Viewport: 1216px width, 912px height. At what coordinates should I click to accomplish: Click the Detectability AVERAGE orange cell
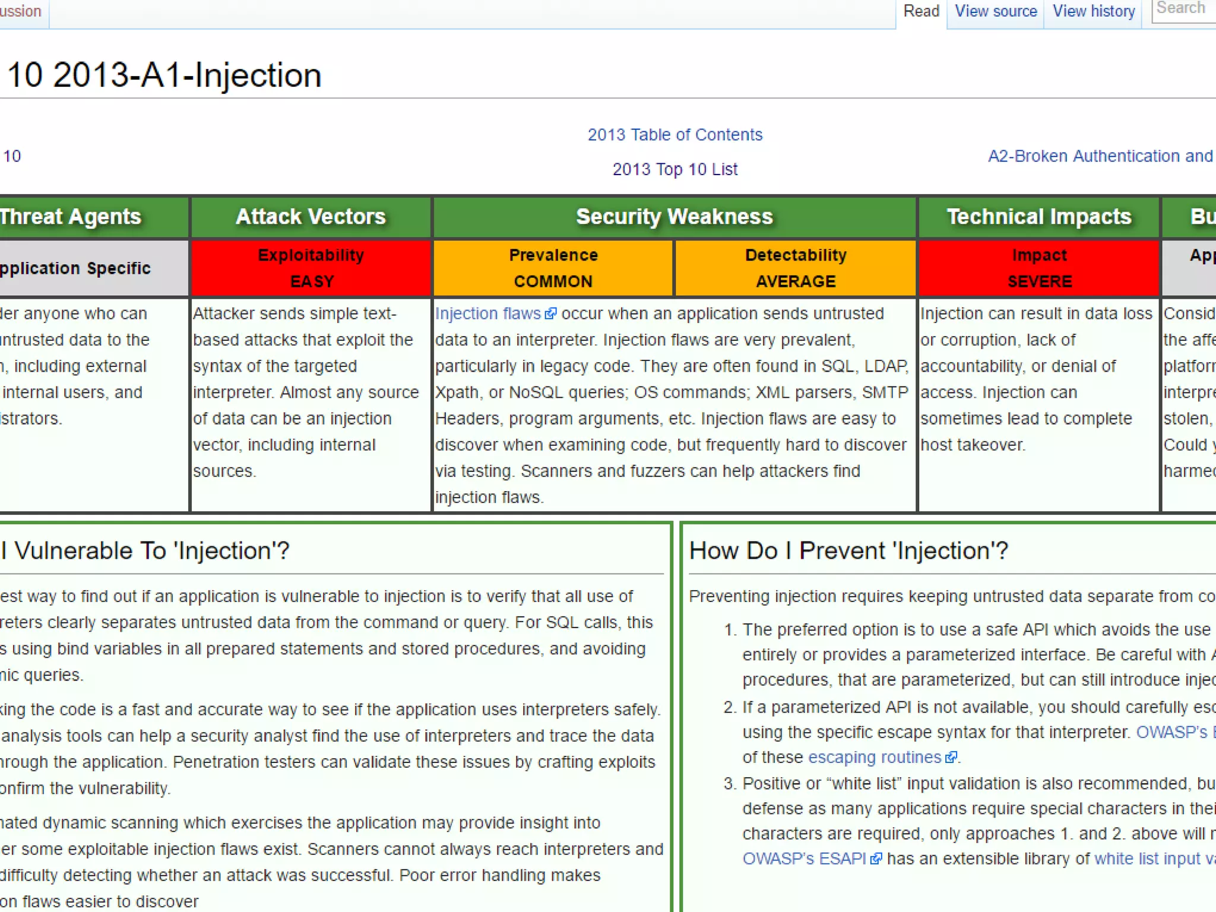[x=795, y=268]
